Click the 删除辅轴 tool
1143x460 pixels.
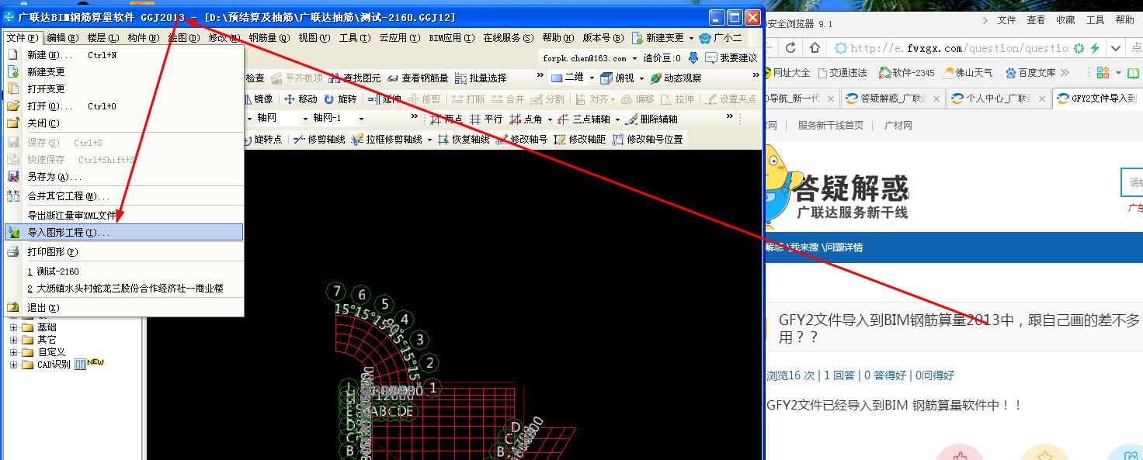click(652, 119)
